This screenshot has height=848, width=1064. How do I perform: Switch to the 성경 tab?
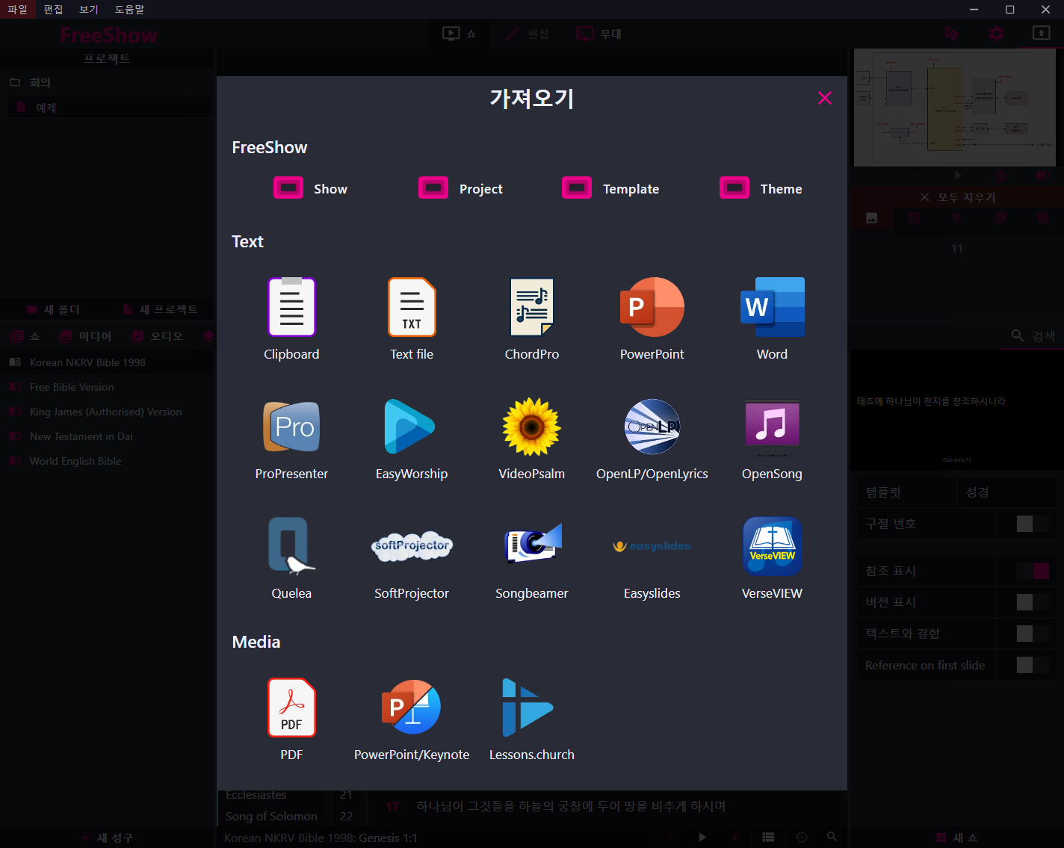(x=1006, y=492)
